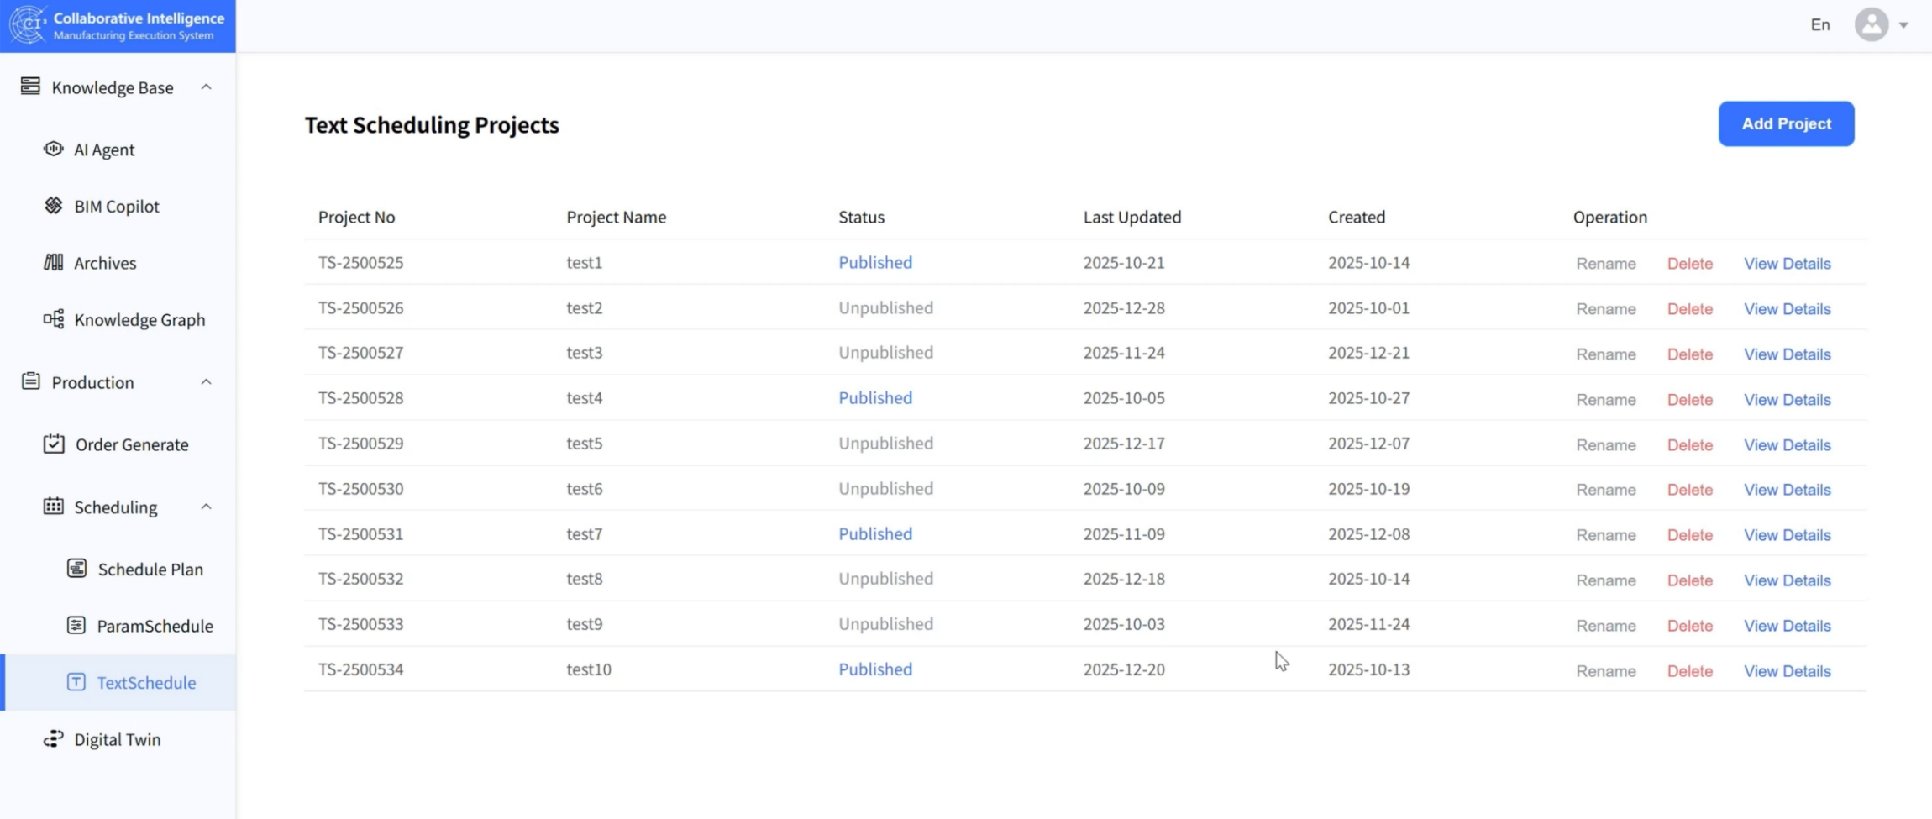View Details for project test1
The width and height of the screenshot is (1932, 819).
point(1787,264)
